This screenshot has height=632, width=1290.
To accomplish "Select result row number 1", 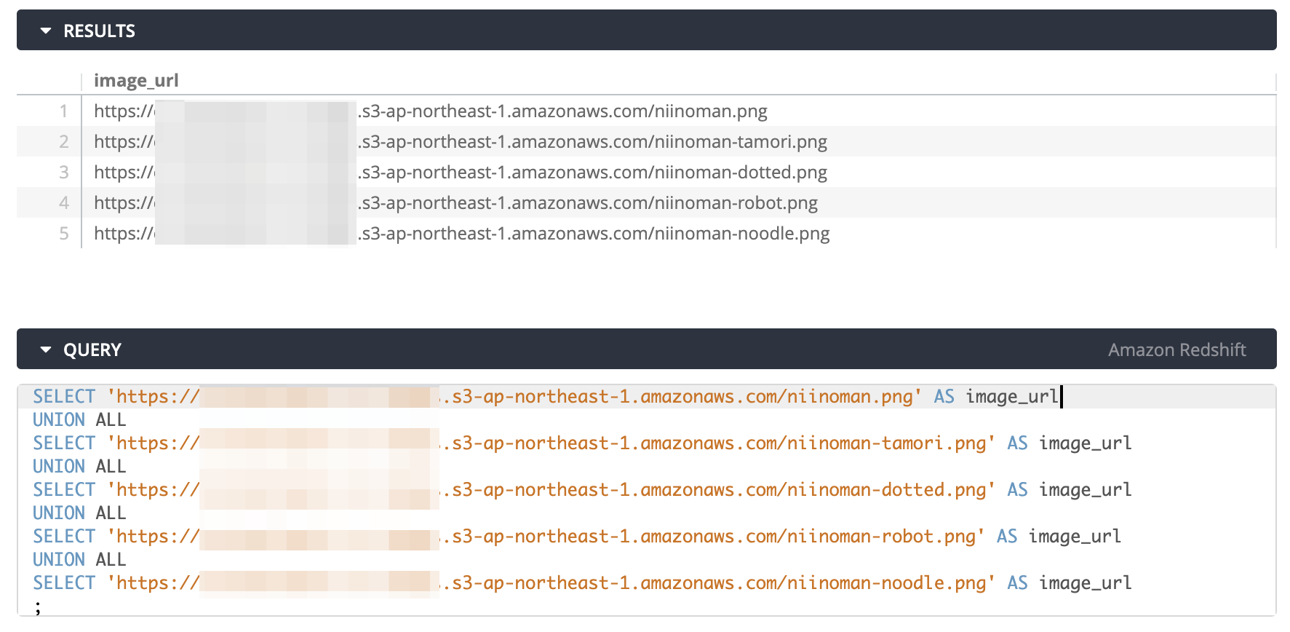I will [x=63, y=111].
